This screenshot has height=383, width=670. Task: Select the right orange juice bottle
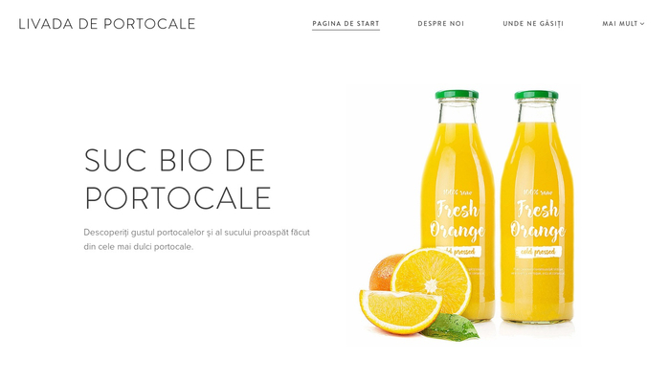pyautogui.click(x=537, y=206)
